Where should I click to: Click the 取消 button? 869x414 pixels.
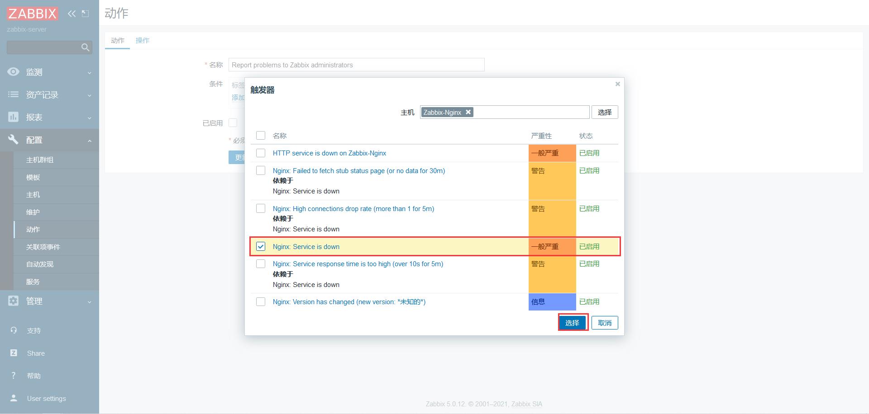(x=605, y=323)
